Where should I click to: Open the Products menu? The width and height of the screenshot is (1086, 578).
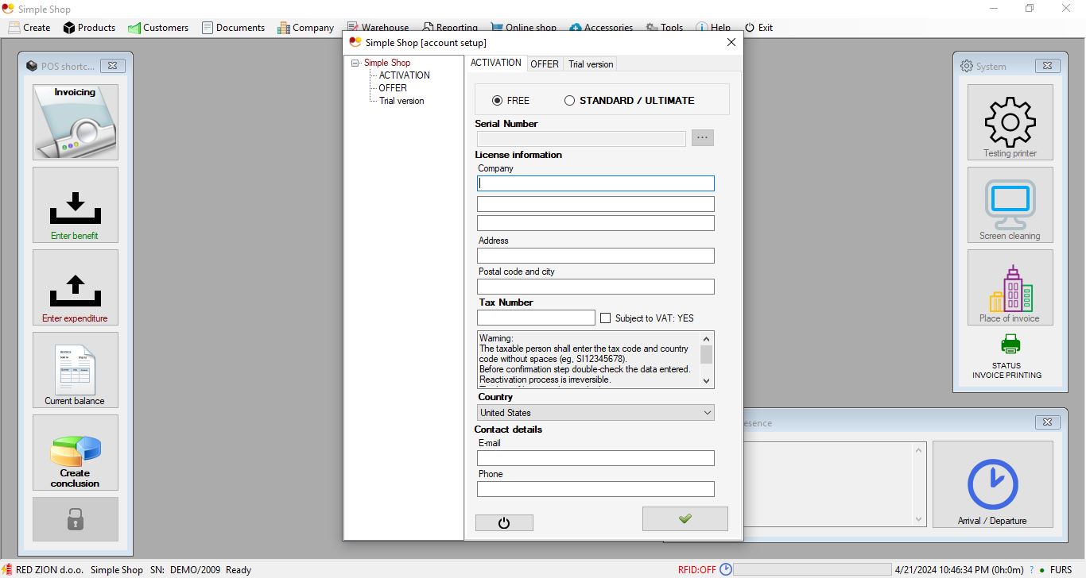click(x=90, y=27)
